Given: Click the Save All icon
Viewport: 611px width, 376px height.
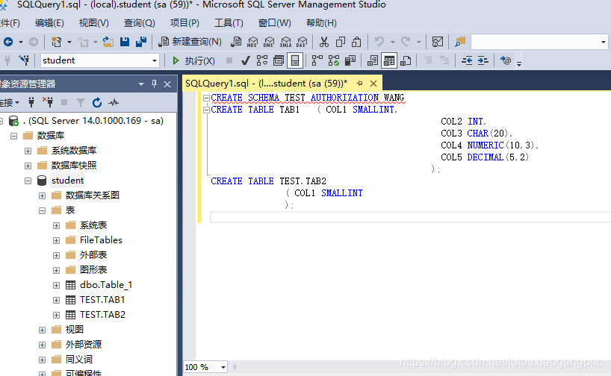Looking at the screenshot, I should (140, 42).
